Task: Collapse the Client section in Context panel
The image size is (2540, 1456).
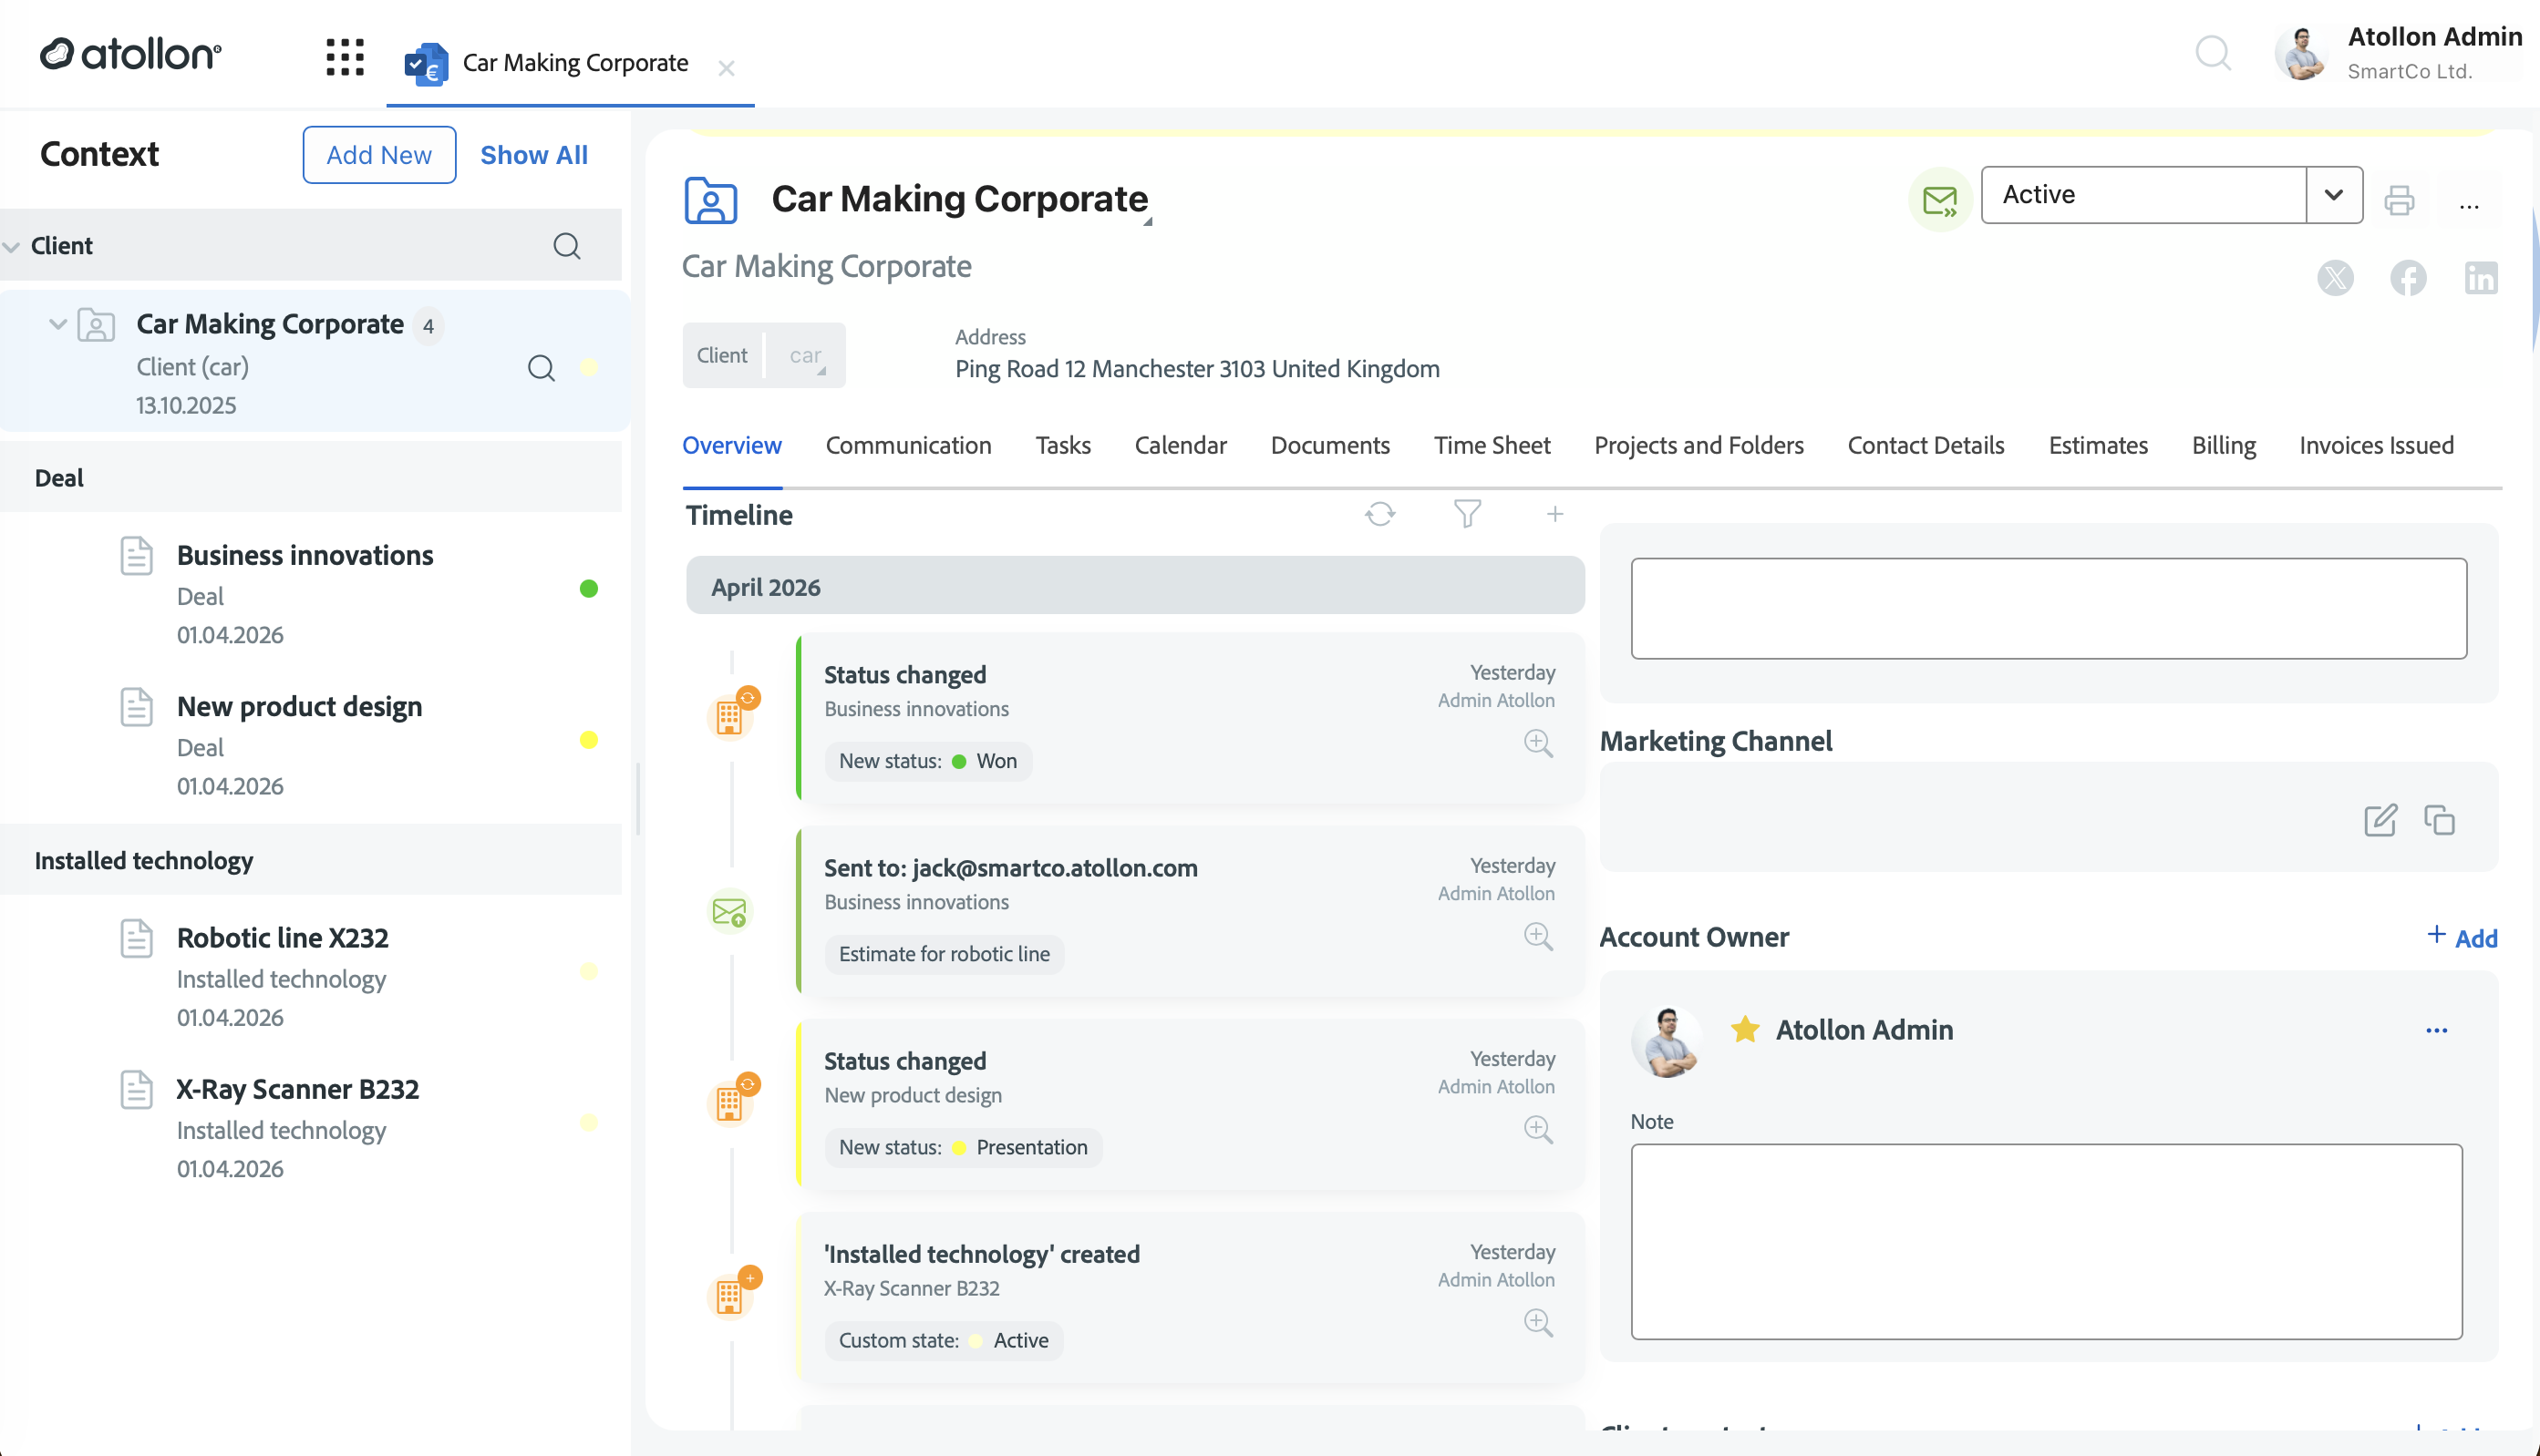Action: point(11,245)
